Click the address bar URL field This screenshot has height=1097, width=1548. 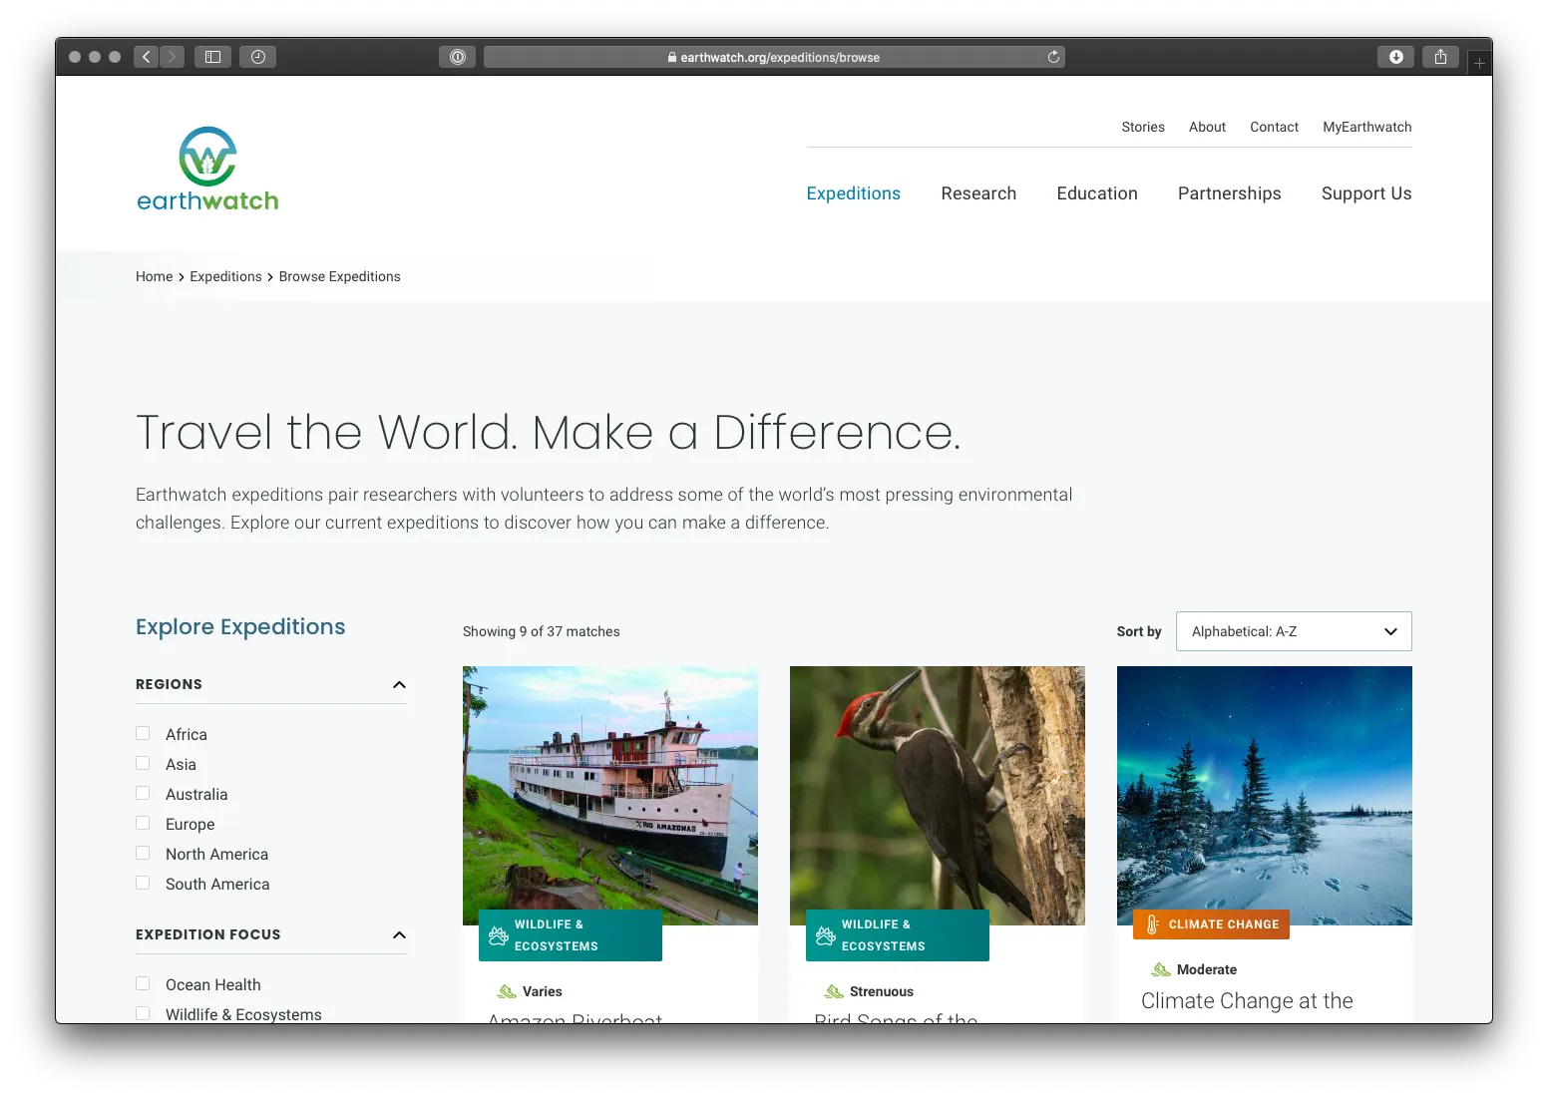coord(774,57)
